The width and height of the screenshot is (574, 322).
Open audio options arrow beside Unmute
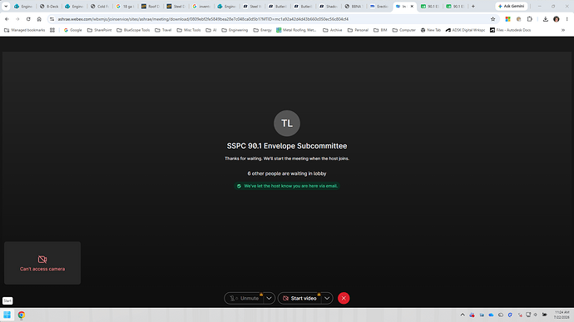coord(269,298)
